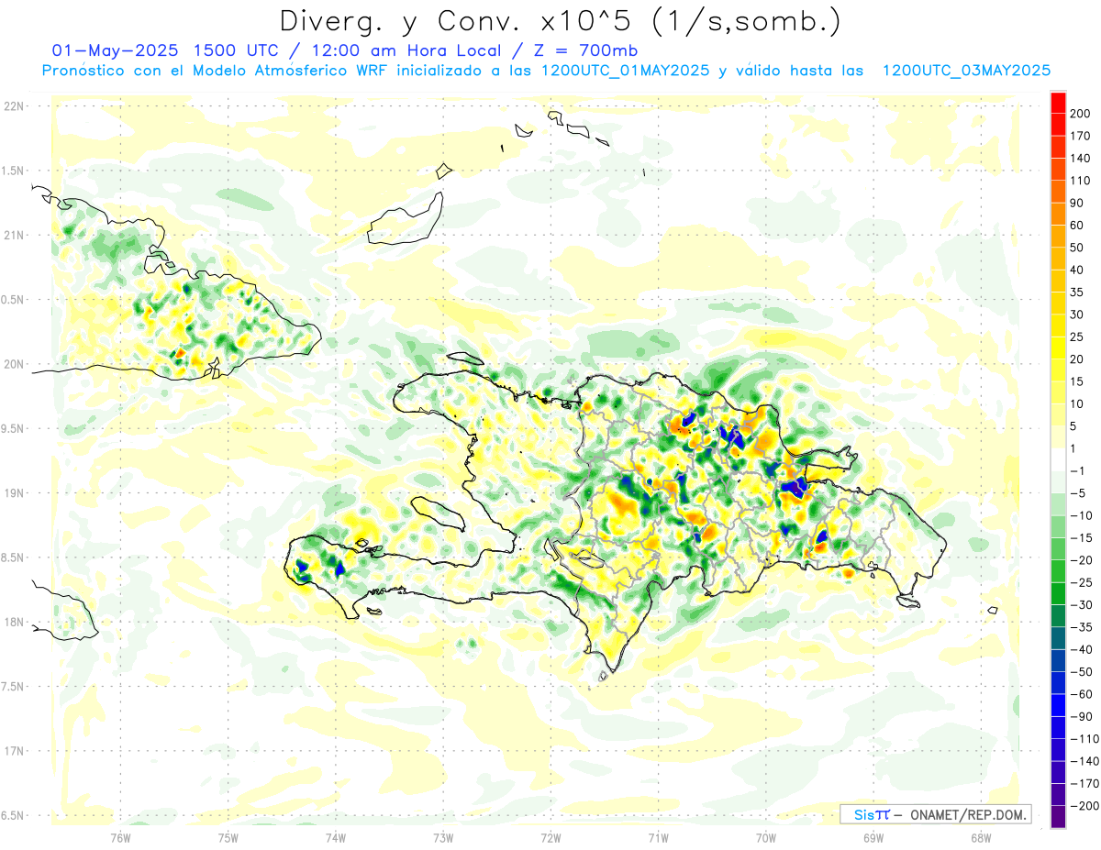Viewport: 1101px width, 850px height.
Task: Click the '90' value on the colorbar
Action: 1077,203
